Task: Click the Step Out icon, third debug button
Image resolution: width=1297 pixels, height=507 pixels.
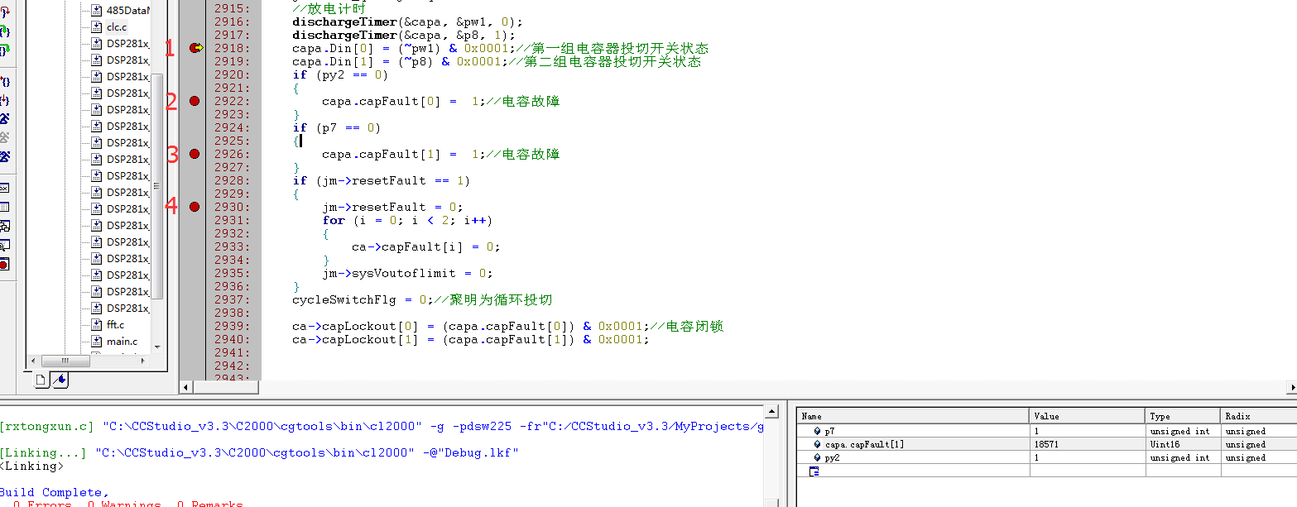Action: click(5, 50)
